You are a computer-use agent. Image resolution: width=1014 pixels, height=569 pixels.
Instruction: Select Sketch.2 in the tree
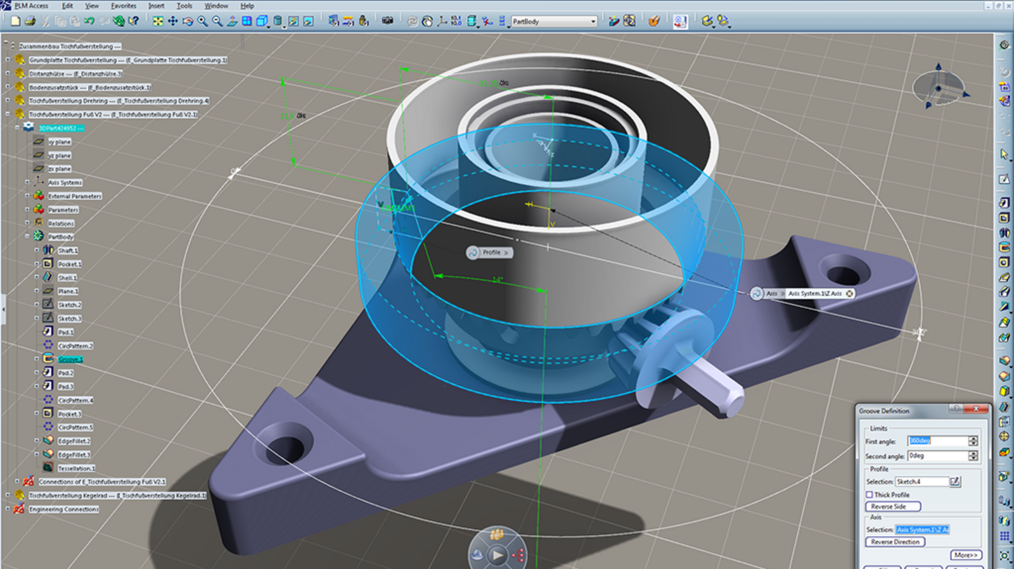click(69, 305)
